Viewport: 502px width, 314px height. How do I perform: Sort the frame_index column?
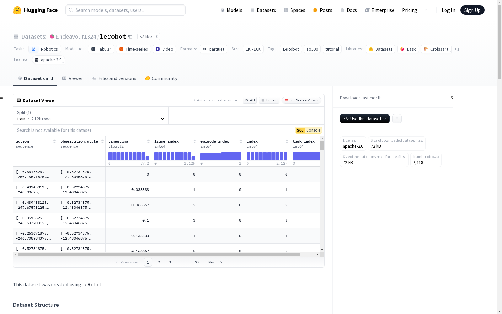tap(195, 142)
